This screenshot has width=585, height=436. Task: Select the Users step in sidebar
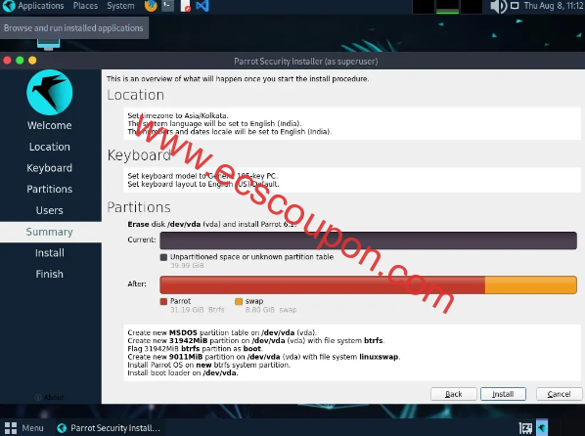point(50,210)
